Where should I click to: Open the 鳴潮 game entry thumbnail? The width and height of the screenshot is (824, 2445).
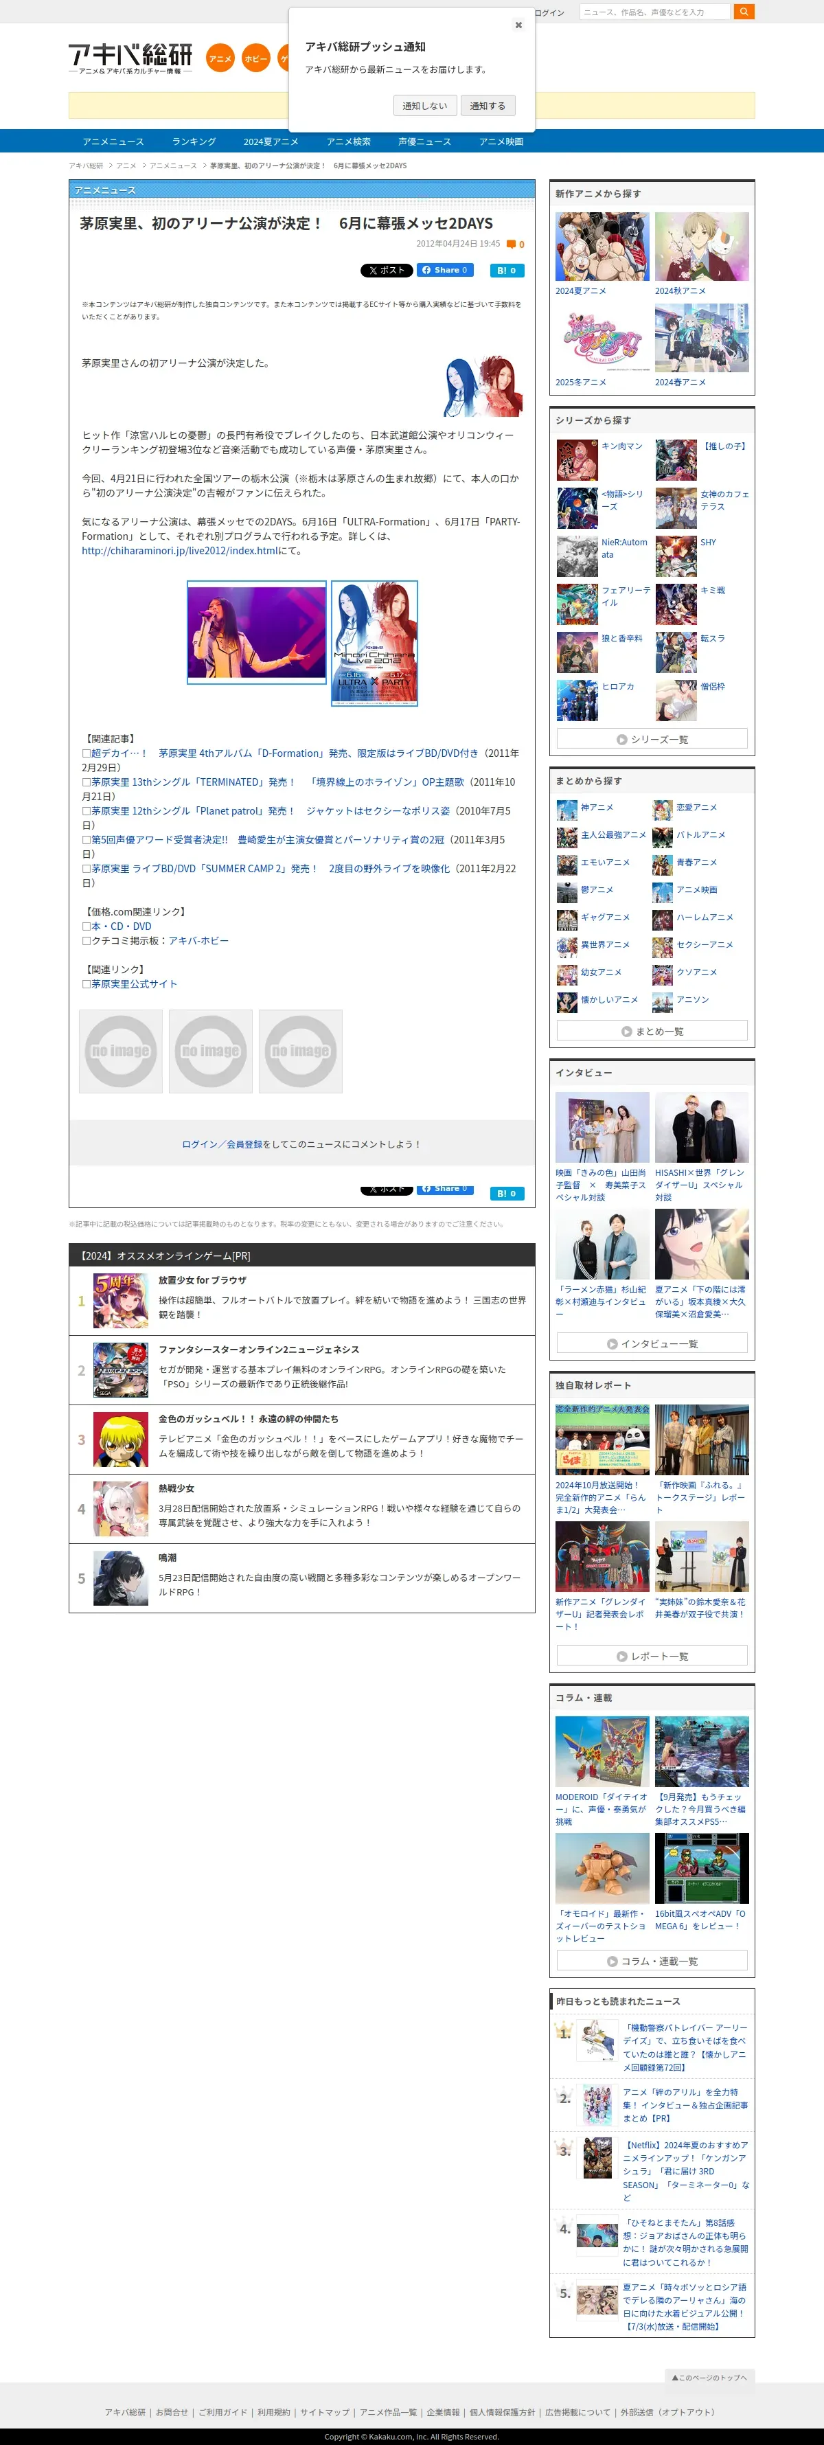(121, 1578)
